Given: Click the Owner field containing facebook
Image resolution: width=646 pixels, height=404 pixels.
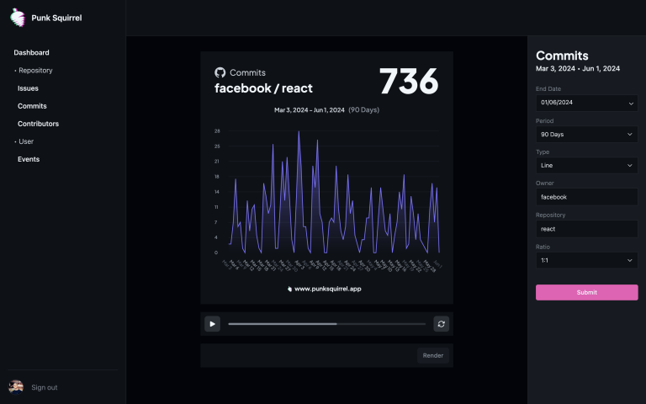Looking at the screenshot, I should 586,197.
